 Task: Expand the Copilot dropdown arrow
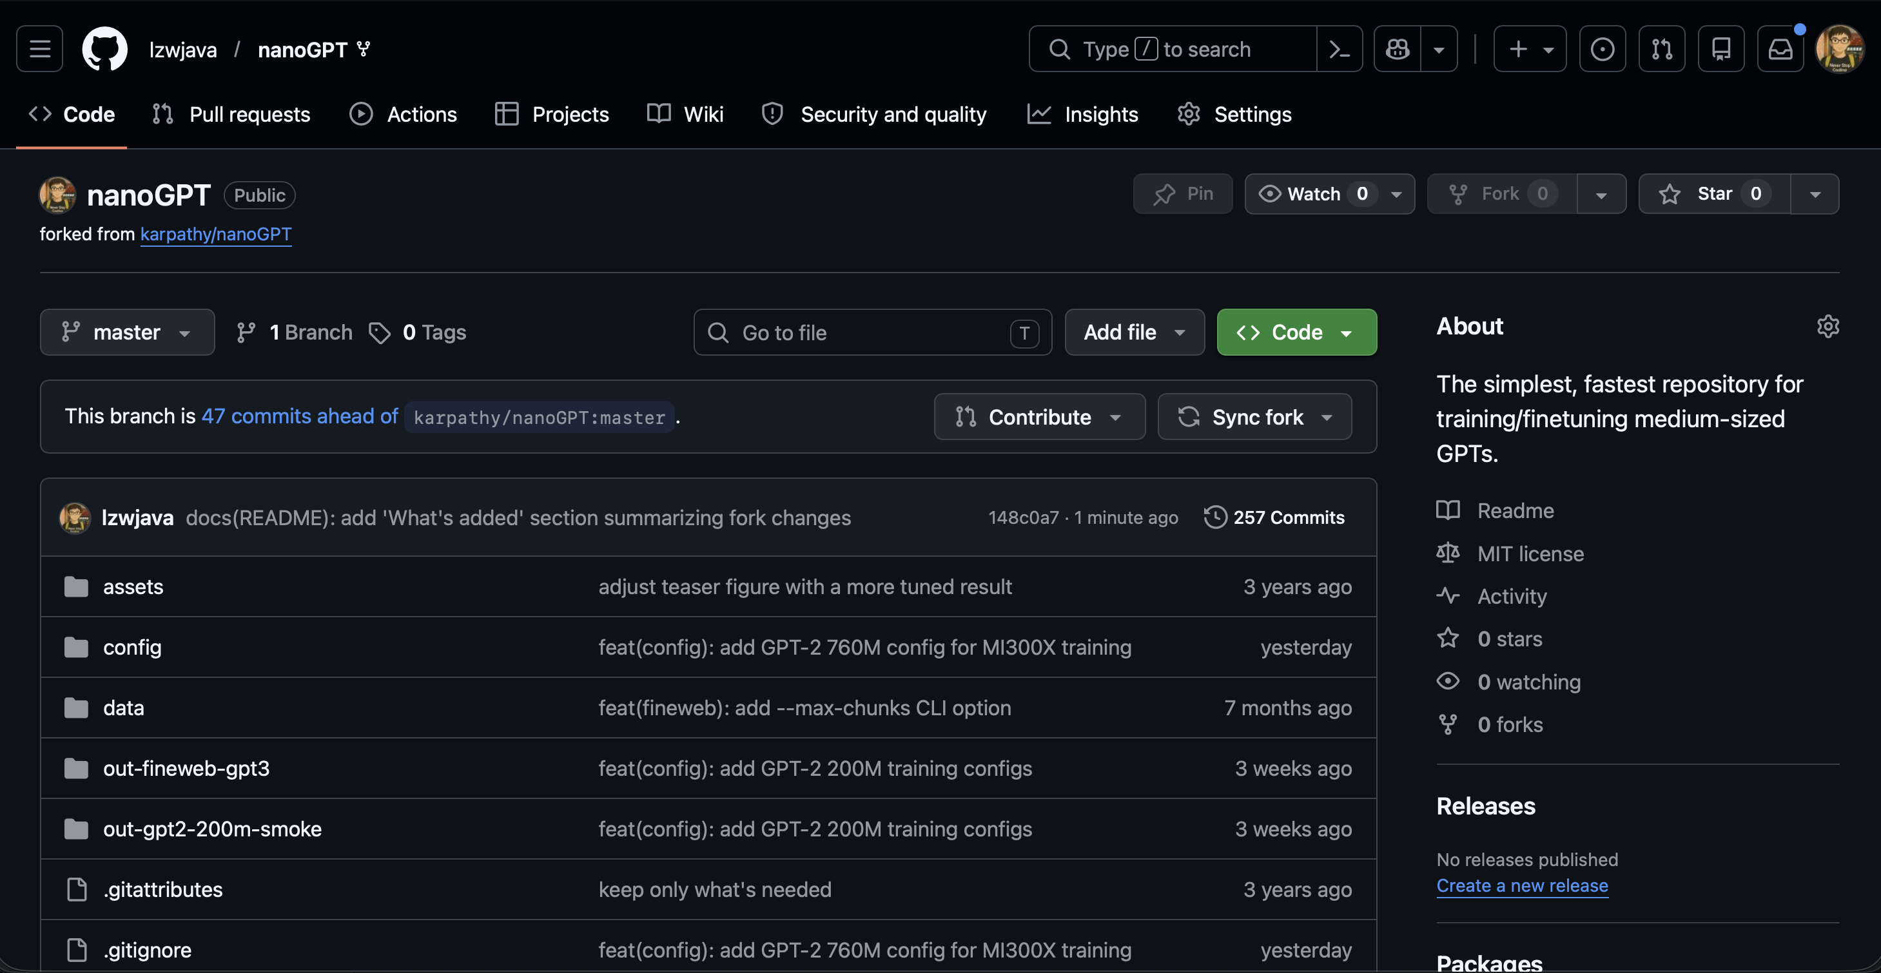[x=1439, y=49]
